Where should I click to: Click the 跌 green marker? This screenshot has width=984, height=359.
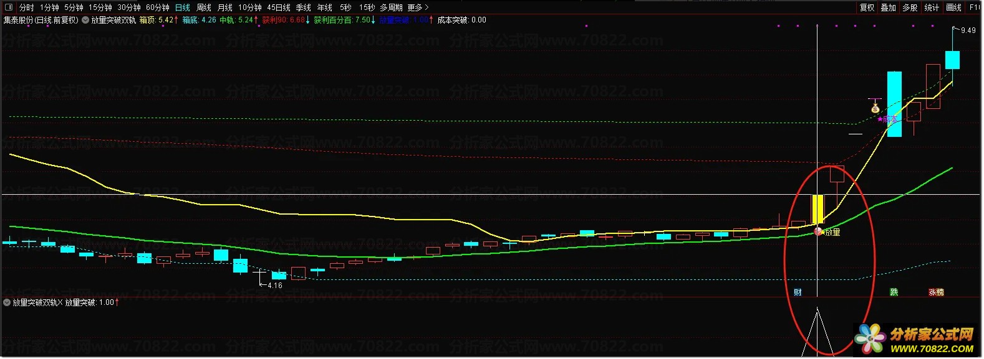coord(894,292)
